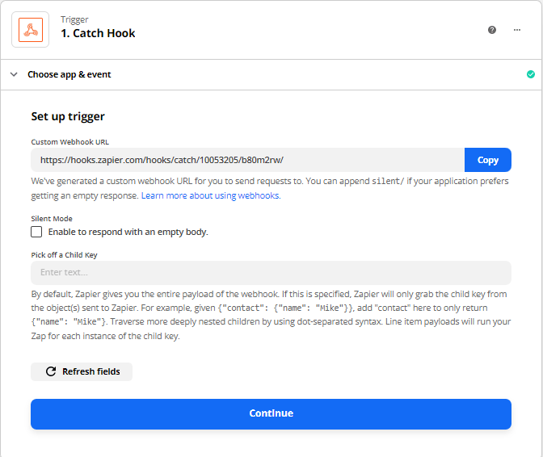The height and width of the screenshot is (457, 543).
Task: Enable Silent Mode empty body checkbox
Action: coord(36,232)
